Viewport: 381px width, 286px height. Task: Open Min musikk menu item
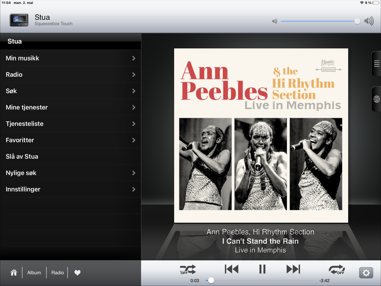(71, 58)
